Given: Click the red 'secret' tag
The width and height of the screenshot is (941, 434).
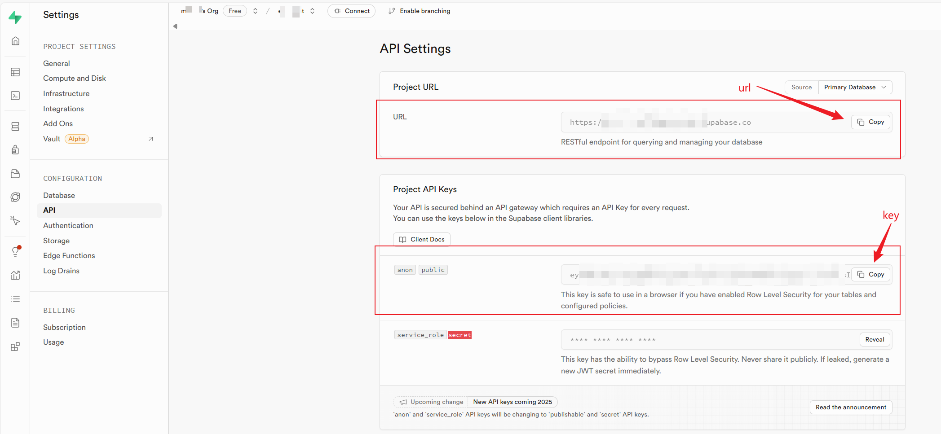Looking at the screenshot, I should [460, 335].
